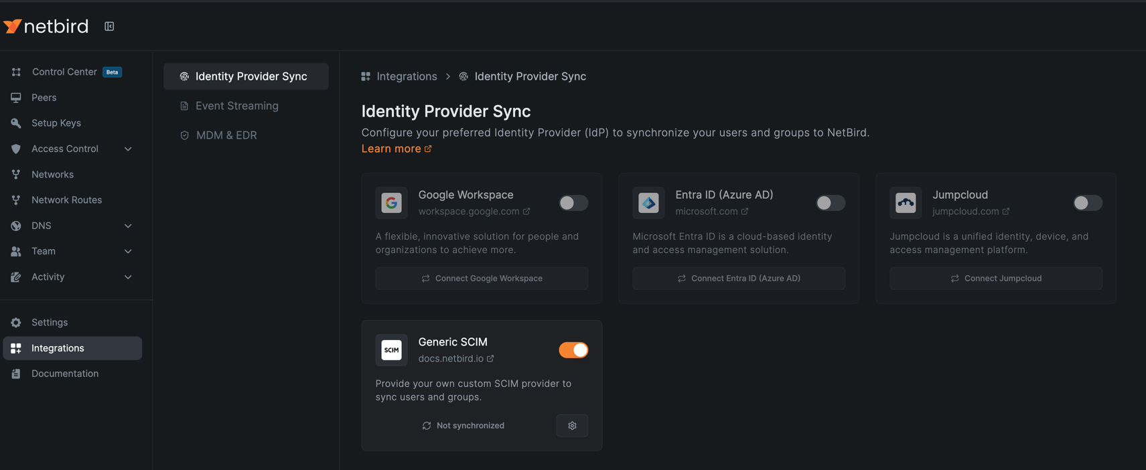The height and width of the screenshot is (470, 1146).
Task: Click the Setup Keys key icon
Action: pos(16,123)
